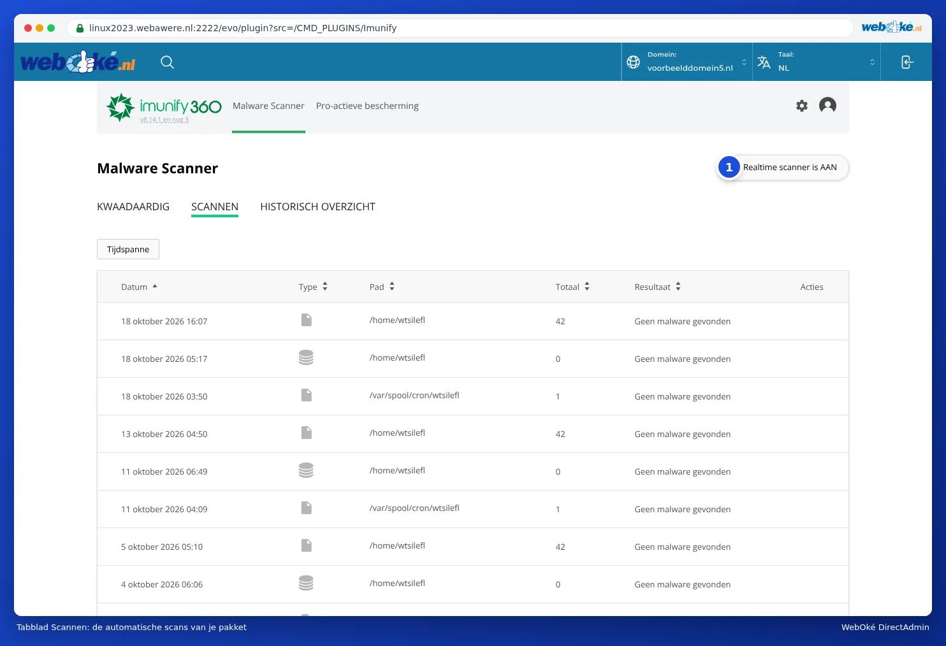Click the logout icon in header
The width and height of the screenshot is (946, 646).
coord(907,62)
